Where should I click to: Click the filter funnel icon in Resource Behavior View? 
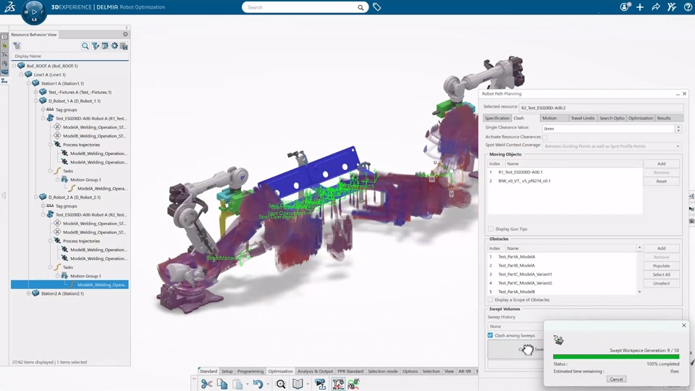(x=96, y=46)
